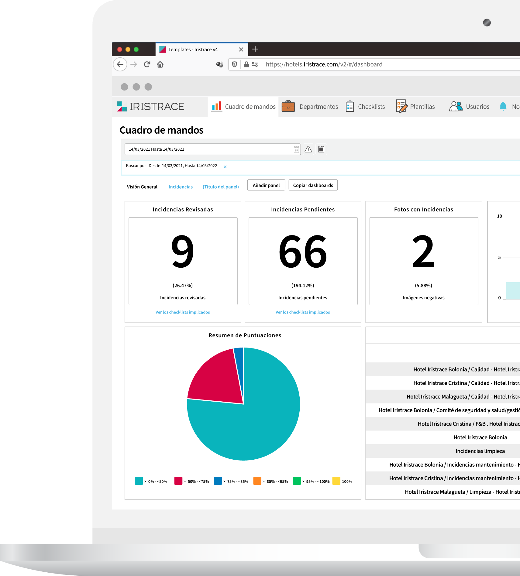Viewport: 520px width, 576px height.
Task: Click the shield tracking protection icon
Action: (x=234, y=64)
